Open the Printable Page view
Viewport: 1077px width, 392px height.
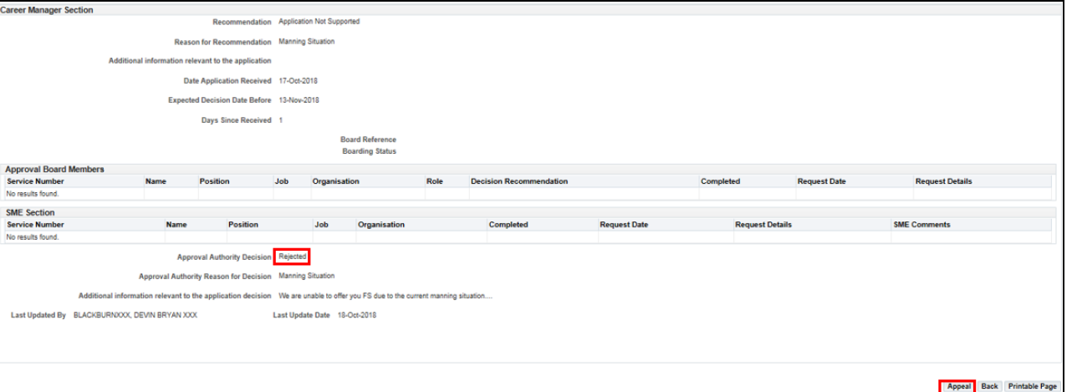pyautogui.click(x=1033, y=386)
